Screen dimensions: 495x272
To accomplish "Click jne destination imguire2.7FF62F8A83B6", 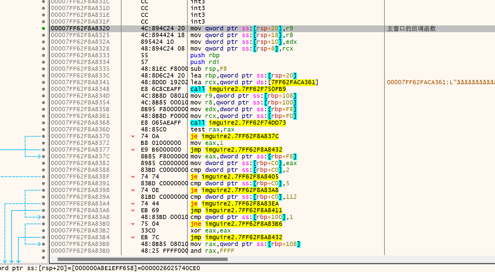I will click(x=243, y=224).
